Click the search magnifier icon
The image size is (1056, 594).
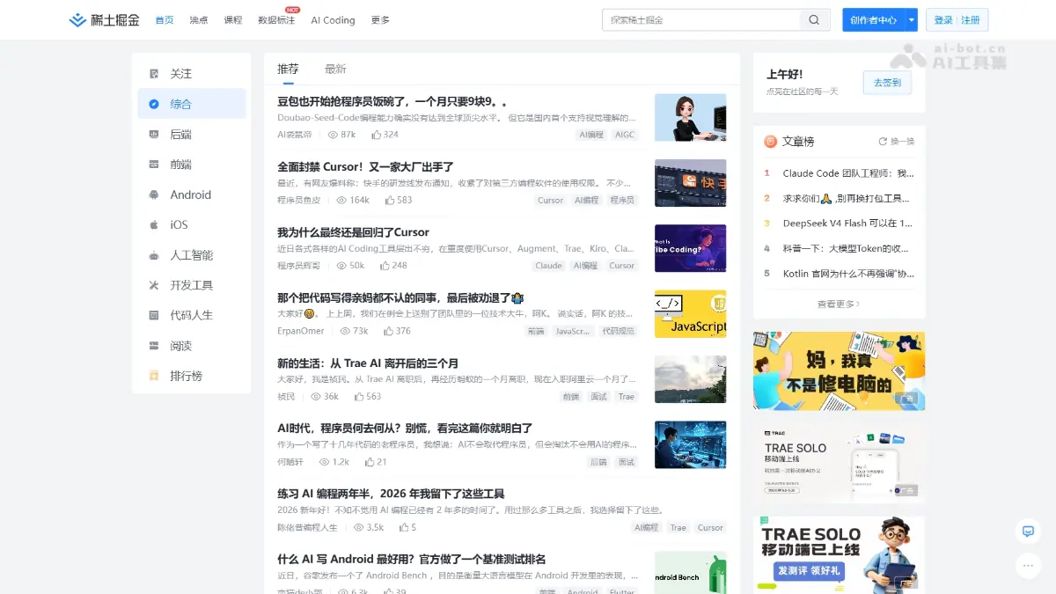coord(814,20)
